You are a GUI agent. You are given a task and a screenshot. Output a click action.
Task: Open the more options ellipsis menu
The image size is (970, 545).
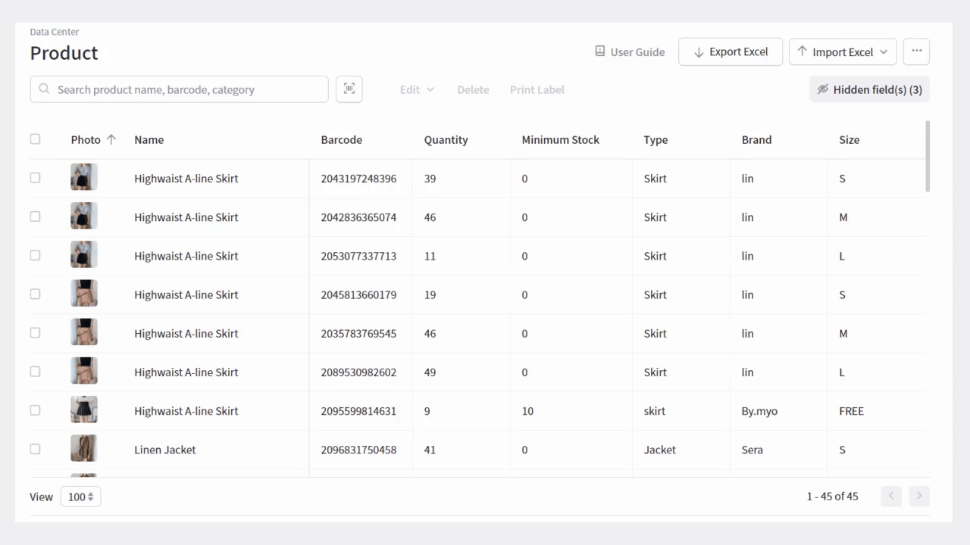(x=916, y=51)
